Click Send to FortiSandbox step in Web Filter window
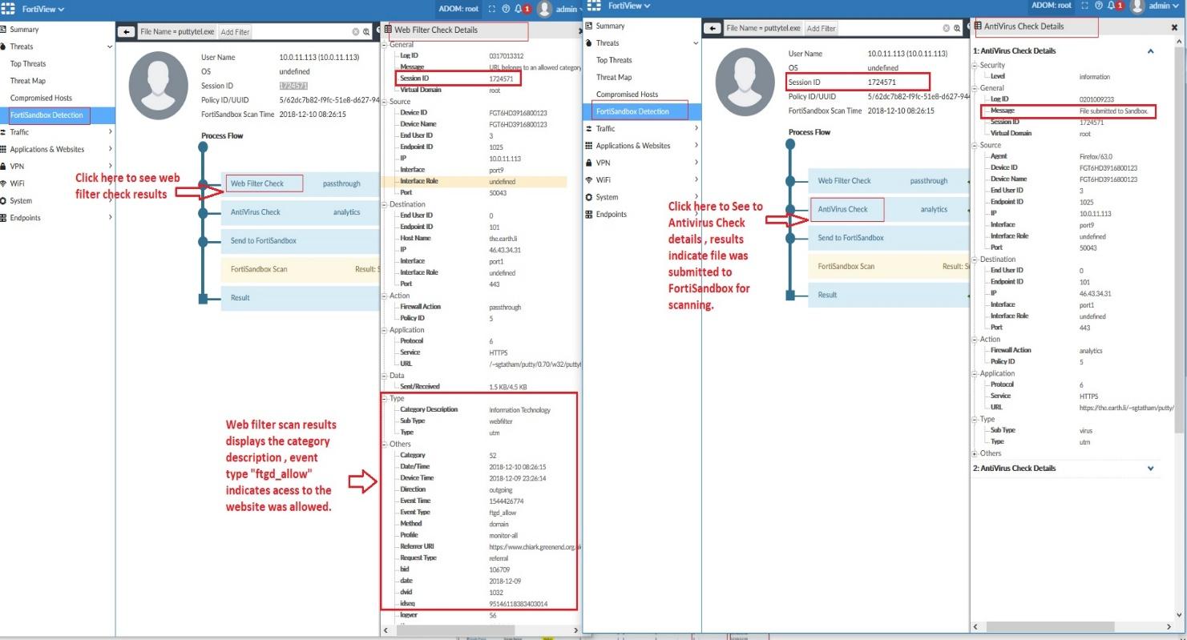The image size is (1187, 640). click(264, 241)
